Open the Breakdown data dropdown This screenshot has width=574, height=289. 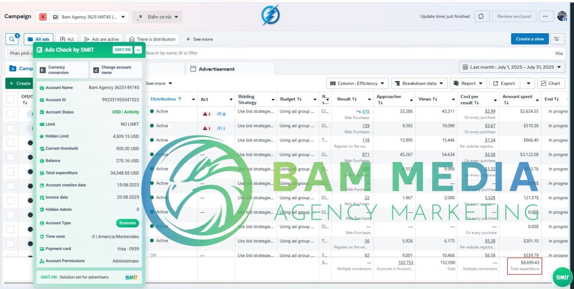pyautogui.click(x=419, y=83)
